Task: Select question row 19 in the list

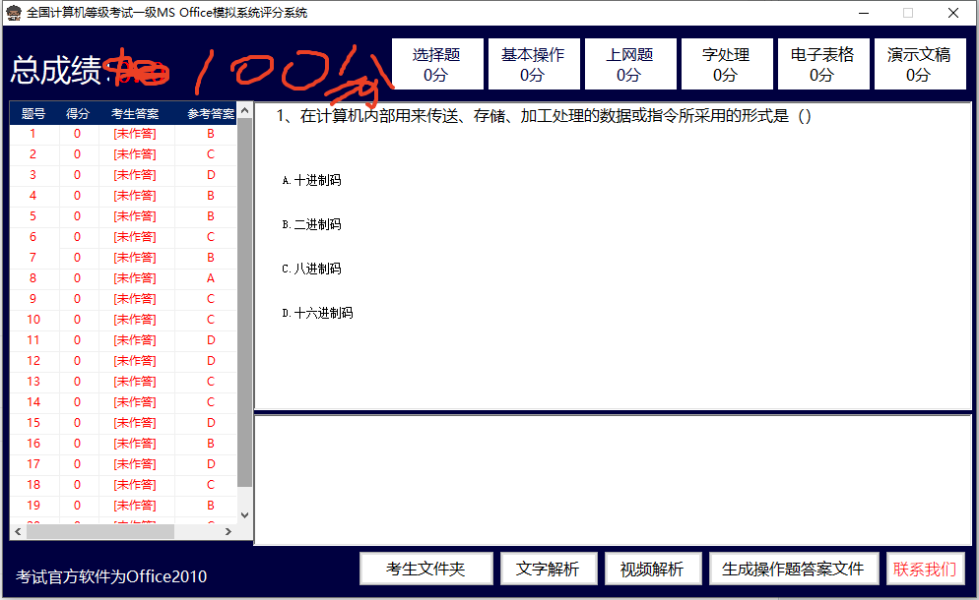Action: (123, 505)
